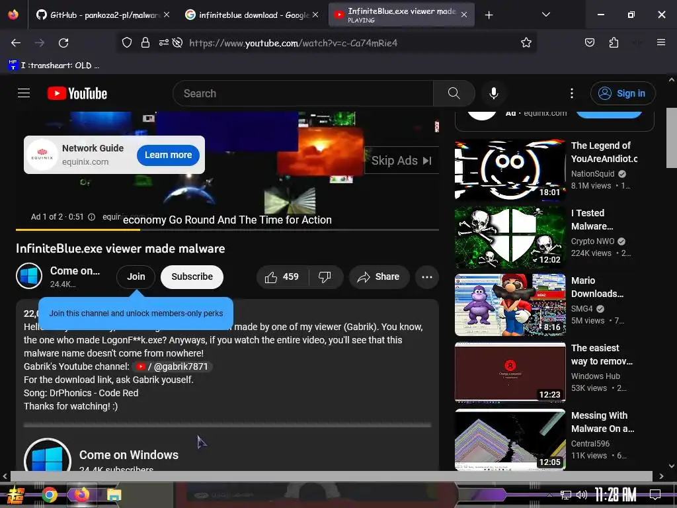
Task: Click Learn more on Network Guide ad
Action: (x=168, y=155)
